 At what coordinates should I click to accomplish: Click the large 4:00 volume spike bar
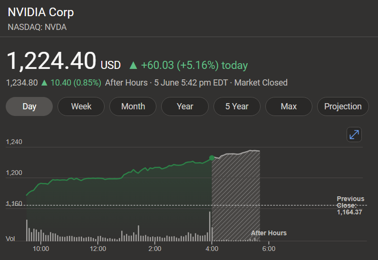(x=210, y=226)
